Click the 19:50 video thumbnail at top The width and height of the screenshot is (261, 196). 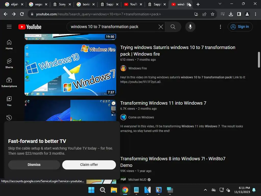(70, 37)
